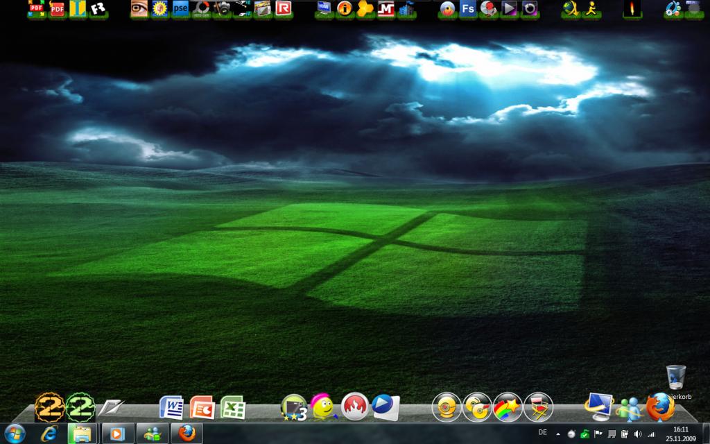Launch Internet Explorer from the taskbar

(x=49, y=434)
